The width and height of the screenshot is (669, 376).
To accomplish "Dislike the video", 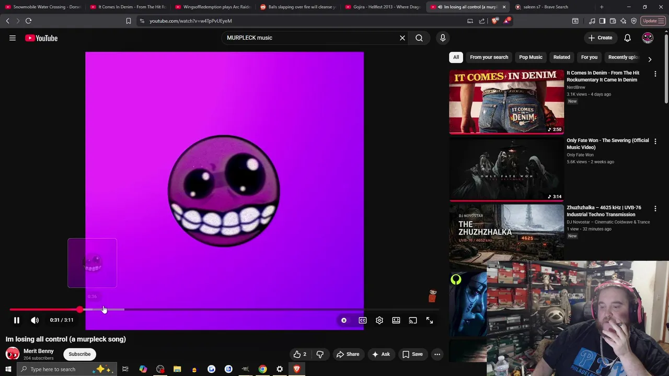I will [x=320, y=354].
